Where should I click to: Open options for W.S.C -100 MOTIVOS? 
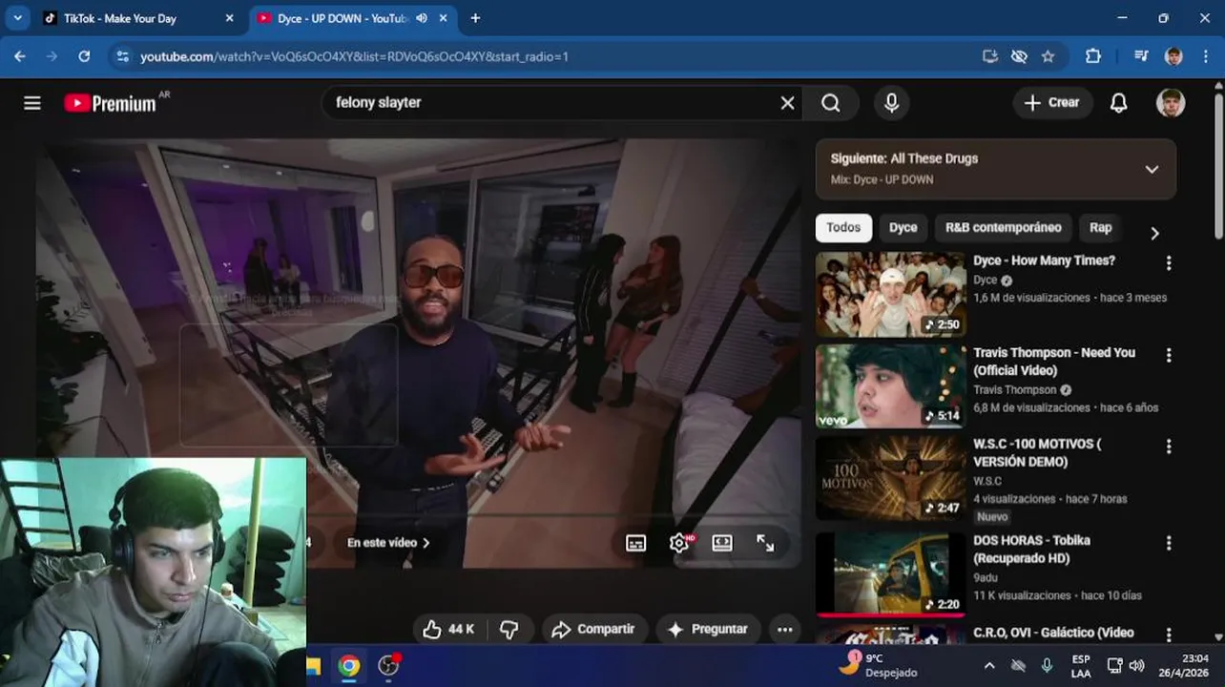coord(1169,447)
